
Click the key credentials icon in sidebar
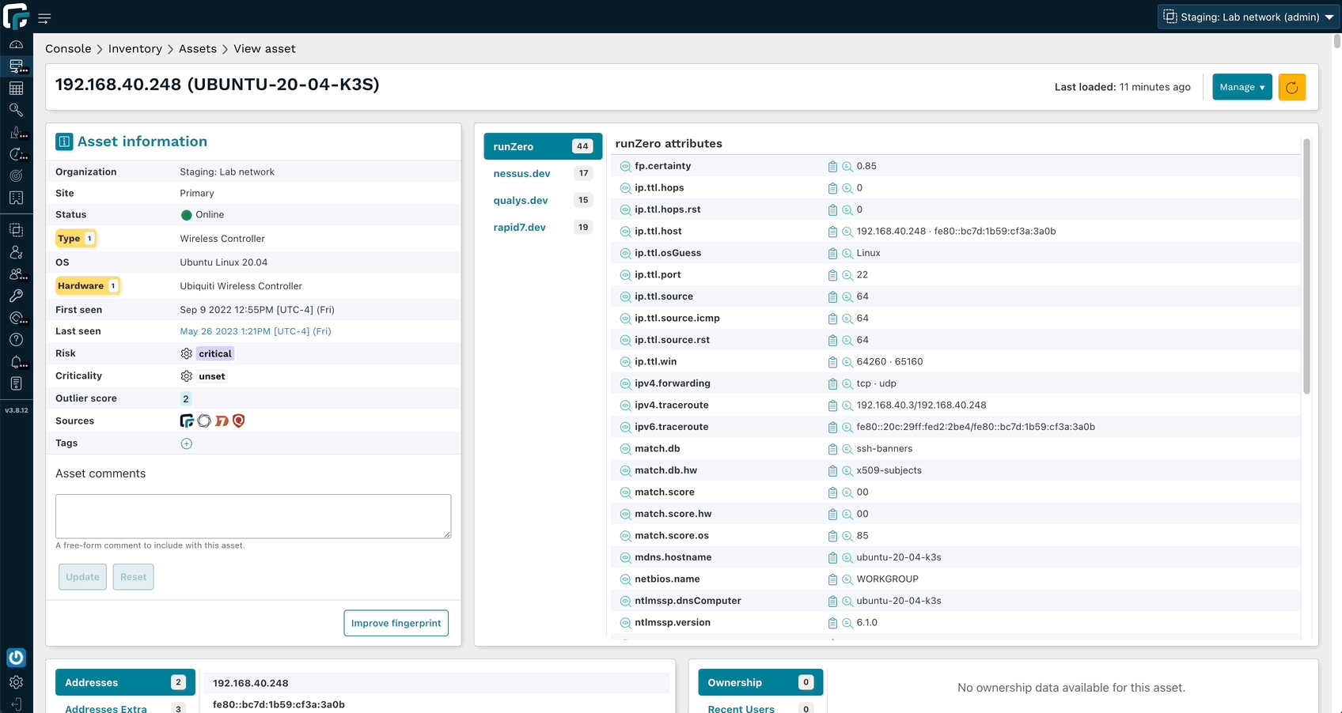pos(16,296)
